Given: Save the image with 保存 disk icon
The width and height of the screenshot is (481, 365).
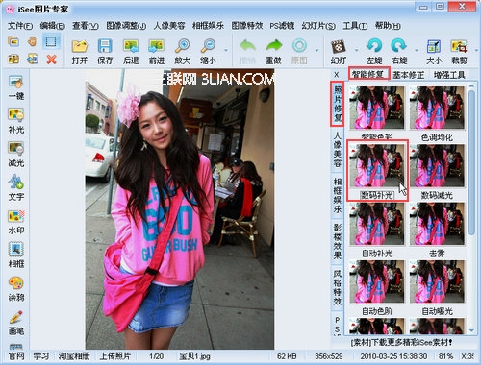Looking at the screenshot, I should point(105,52).
